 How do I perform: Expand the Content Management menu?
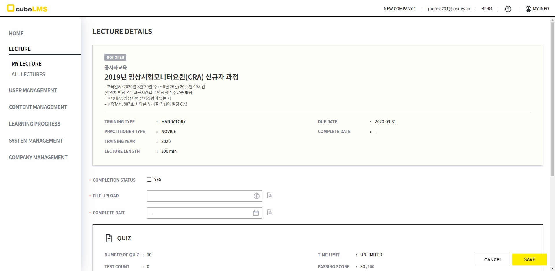click(x=38, y=107)
